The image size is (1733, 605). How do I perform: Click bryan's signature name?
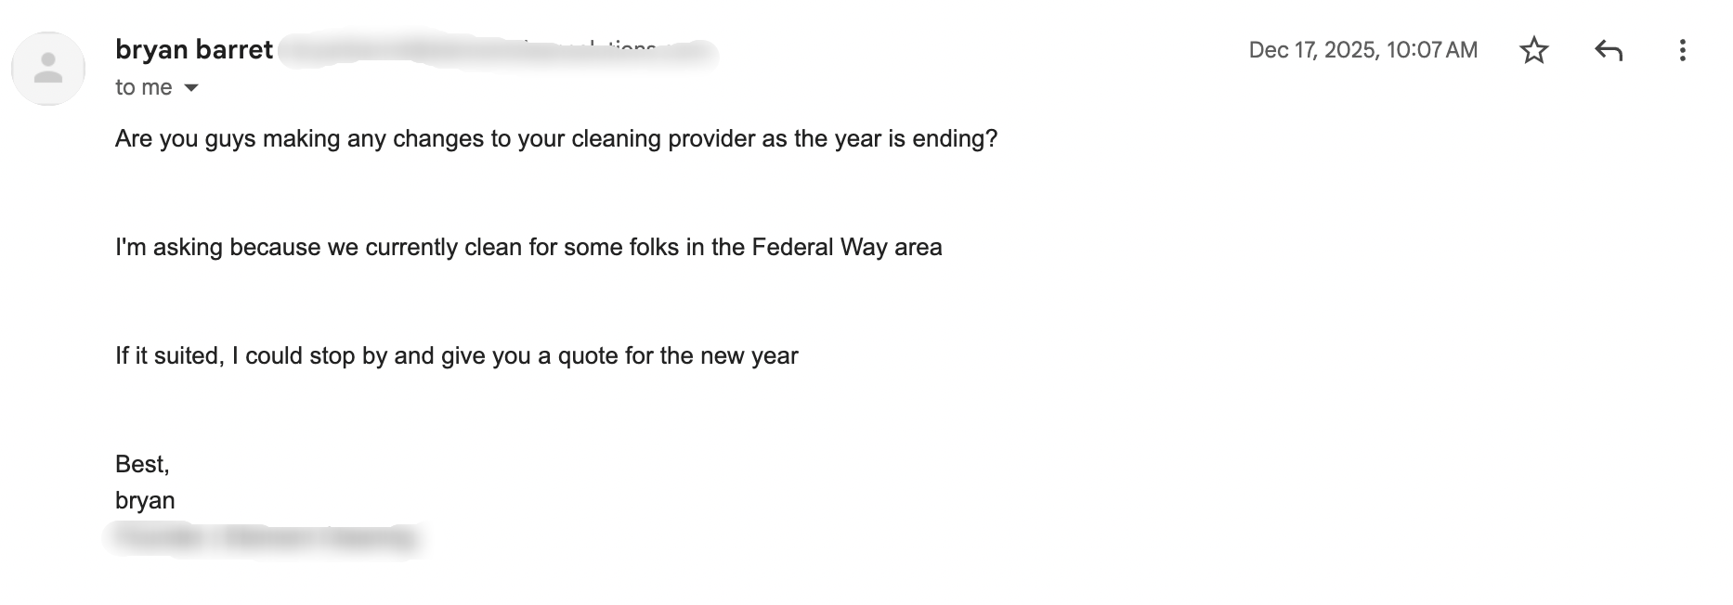tap(144, 500)
